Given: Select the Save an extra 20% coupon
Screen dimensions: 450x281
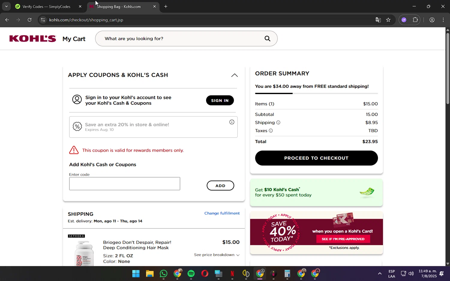Looking at the screenshot, I should point(153,127).
